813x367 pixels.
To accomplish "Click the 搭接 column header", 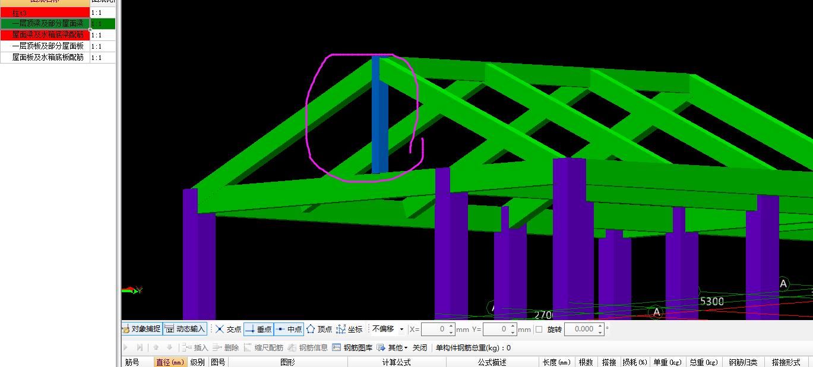I will [609, 362].
